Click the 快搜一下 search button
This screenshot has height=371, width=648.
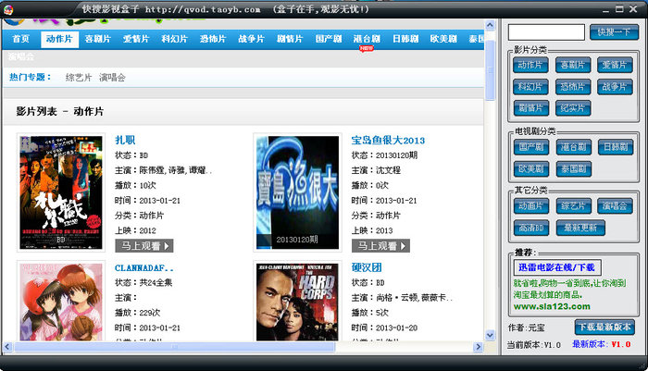pos(614,32)
